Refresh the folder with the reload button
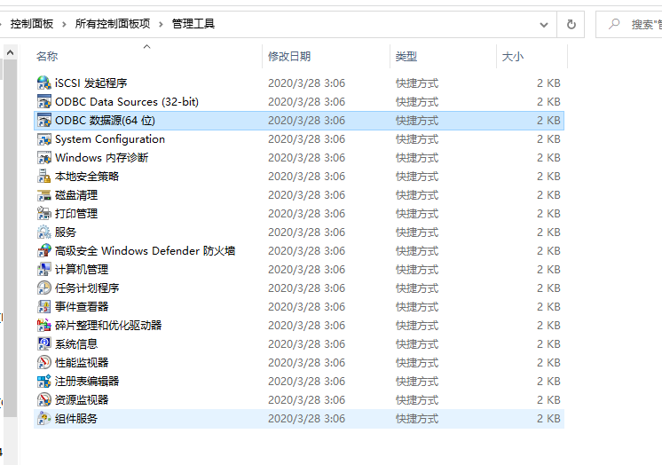The height and width of the screenshot is (465, 662). point(571,25)
